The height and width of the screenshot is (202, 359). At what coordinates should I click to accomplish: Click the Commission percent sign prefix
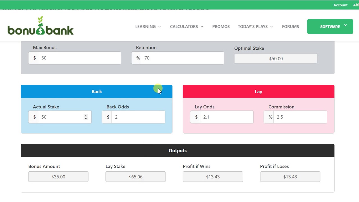click(269, 117)
